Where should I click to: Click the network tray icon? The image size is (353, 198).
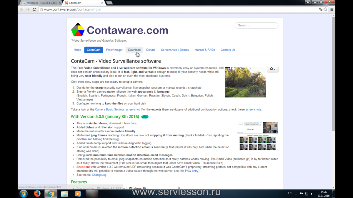click(307, 194)
